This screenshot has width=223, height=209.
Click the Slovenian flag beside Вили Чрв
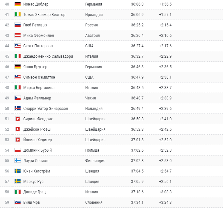[18, 202]
